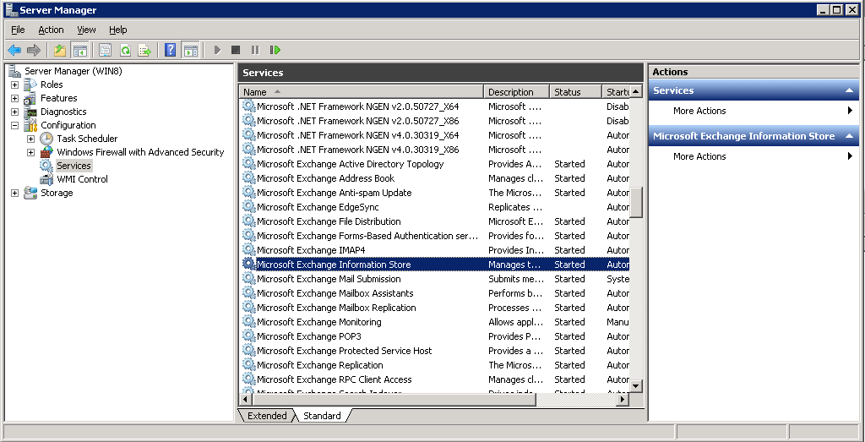
Task: Click the vertical scrollbar down arrow
Action: tap(636, 385)
